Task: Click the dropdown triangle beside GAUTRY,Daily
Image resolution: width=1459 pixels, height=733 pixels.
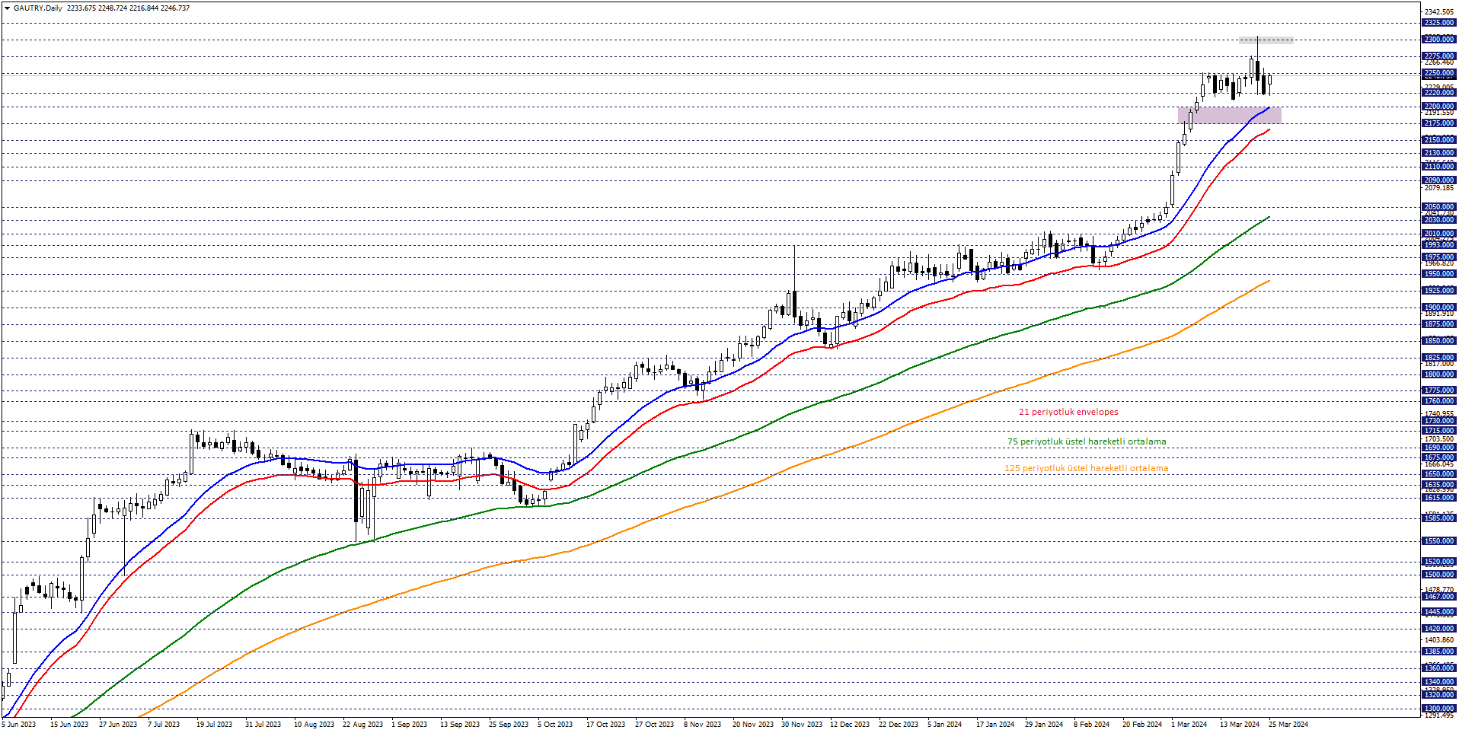Action: click(x=7, y=8)
